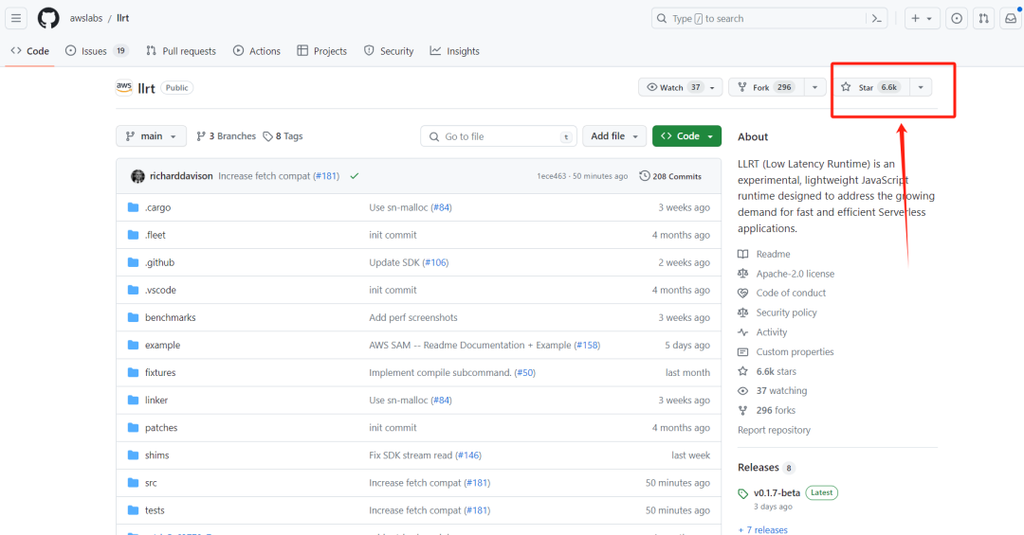Open the hamburger navigation menu

pyautogui.click(x=16, y=18)
